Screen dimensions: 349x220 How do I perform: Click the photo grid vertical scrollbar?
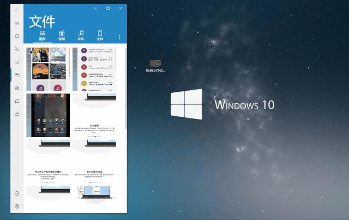pyautogui.click(x=126, y=88)
